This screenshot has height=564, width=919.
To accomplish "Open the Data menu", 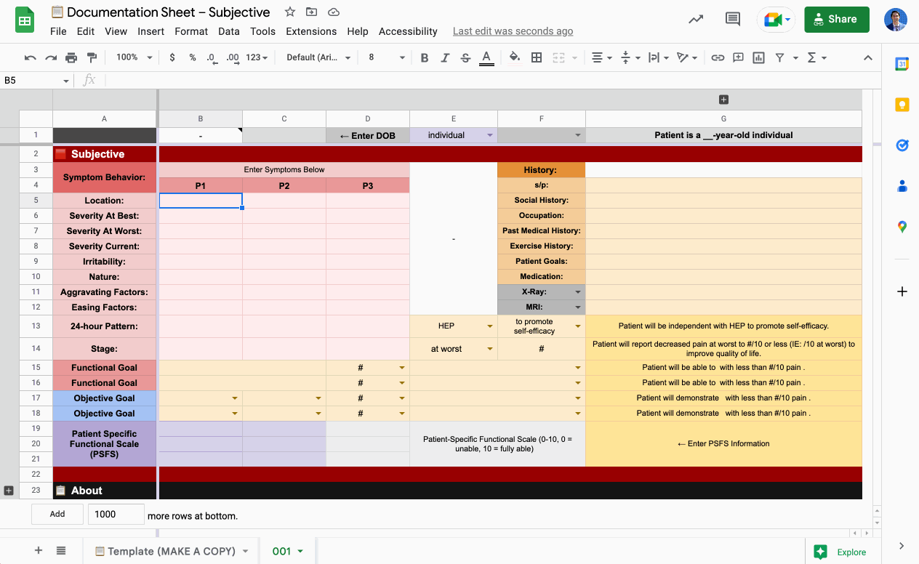I will (x=229, y=31).
